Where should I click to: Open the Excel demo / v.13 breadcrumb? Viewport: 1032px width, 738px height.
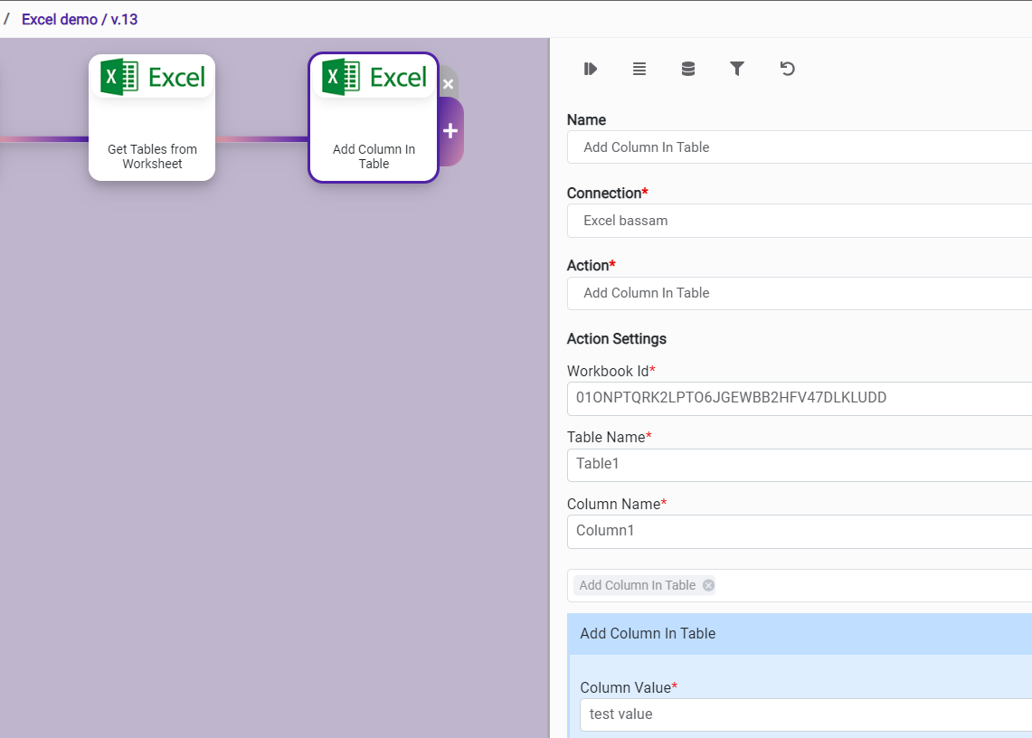pos(80,19)
